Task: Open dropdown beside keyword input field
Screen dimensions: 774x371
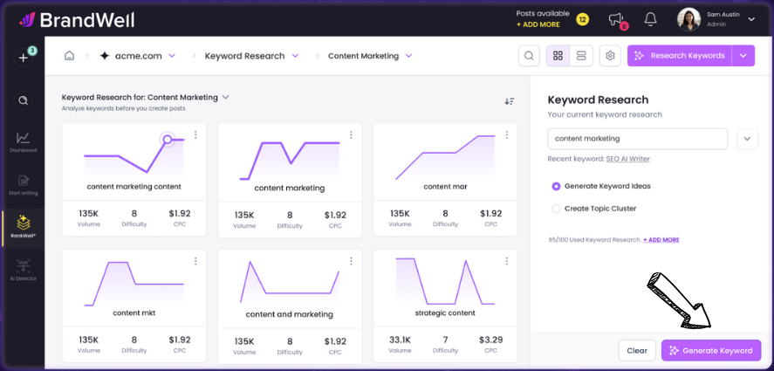Action: pos(747,138)
